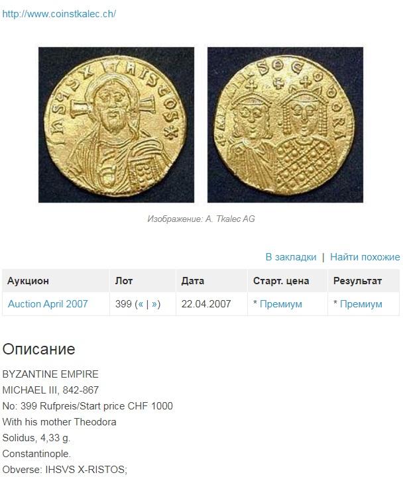Open the obverse coin image showing Christ
The height and width of the screenshot is (477, 403).
116,125
